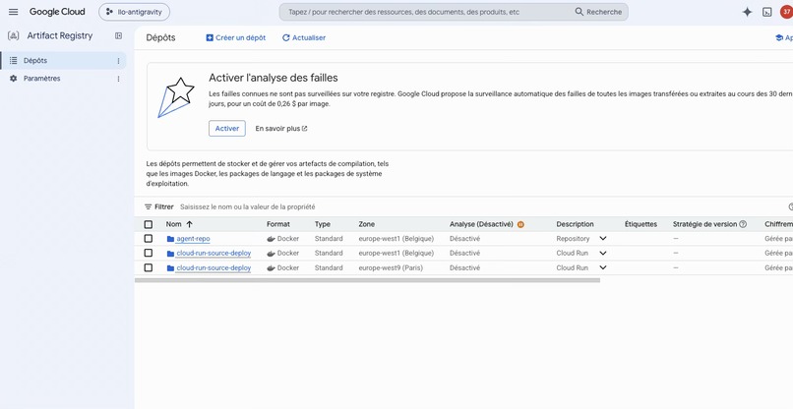Sort by Nom column arrow
Image resolution: width=793 pixels, height=409 pixels.
pos(190,224)
